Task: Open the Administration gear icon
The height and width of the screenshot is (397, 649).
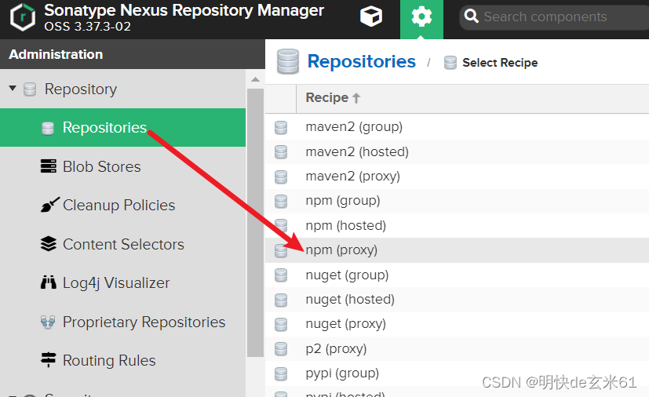Action: 421,17
